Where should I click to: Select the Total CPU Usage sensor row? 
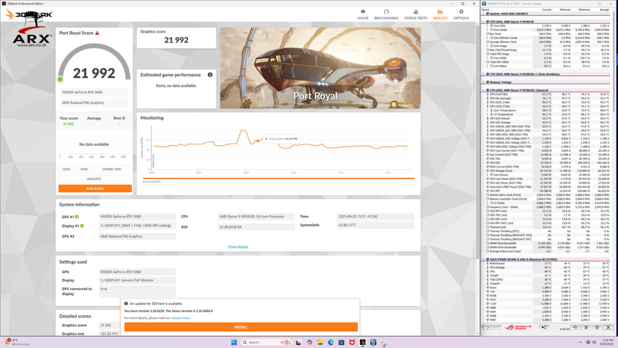click(548, 54)
